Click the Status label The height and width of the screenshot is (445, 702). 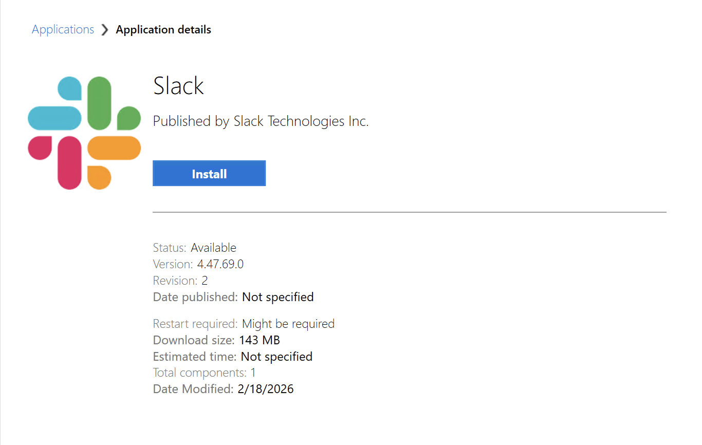(x=169, y=248)
